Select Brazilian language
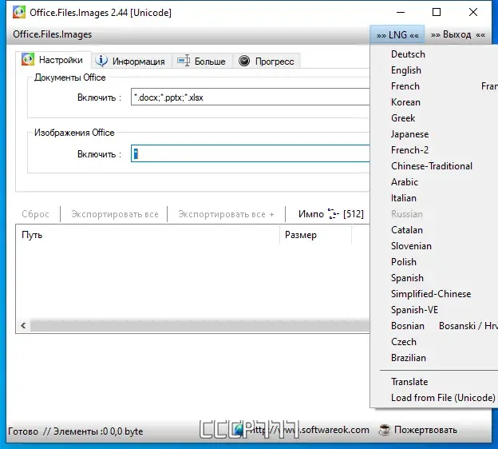Viewport: 498px width, 449px height. (x=409, y=358)
